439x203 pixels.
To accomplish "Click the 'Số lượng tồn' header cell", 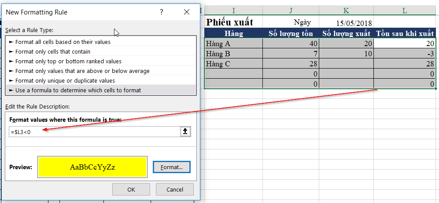I will click(291, 33).
